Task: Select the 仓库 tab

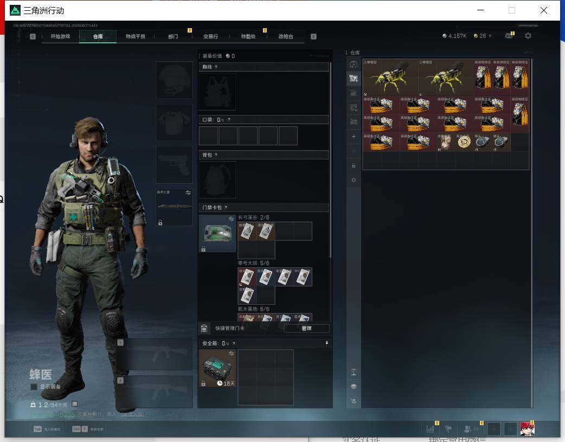Action: pos(98,36)
